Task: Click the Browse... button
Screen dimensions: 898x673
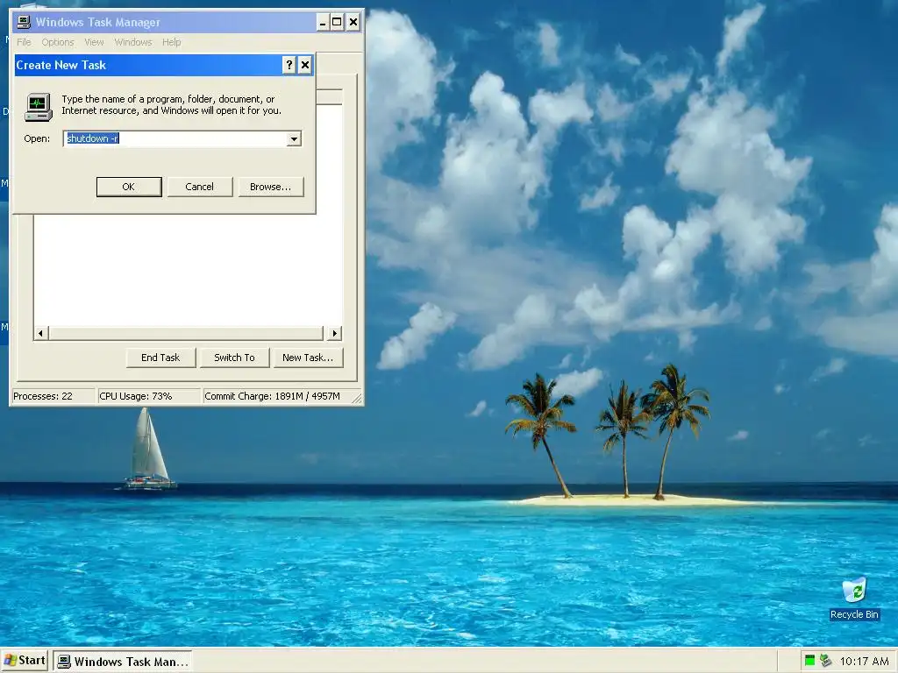Action: click(270, 187)
